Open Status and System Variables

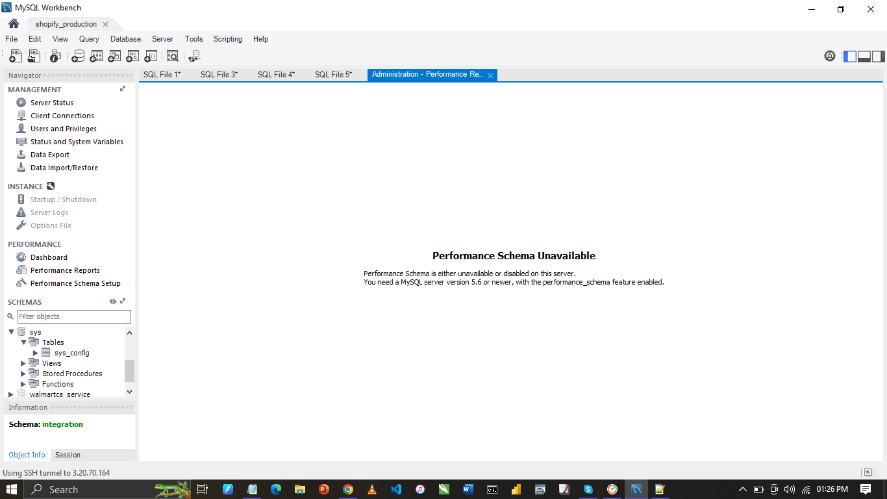pyautogui.click(x=77, y=142)
